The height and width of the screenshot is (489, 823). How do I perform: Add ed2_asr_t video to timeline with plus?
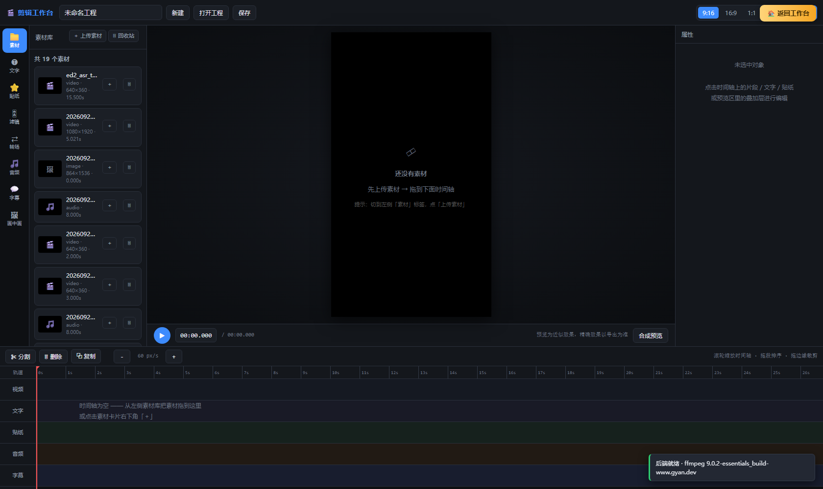click(110, 85)
